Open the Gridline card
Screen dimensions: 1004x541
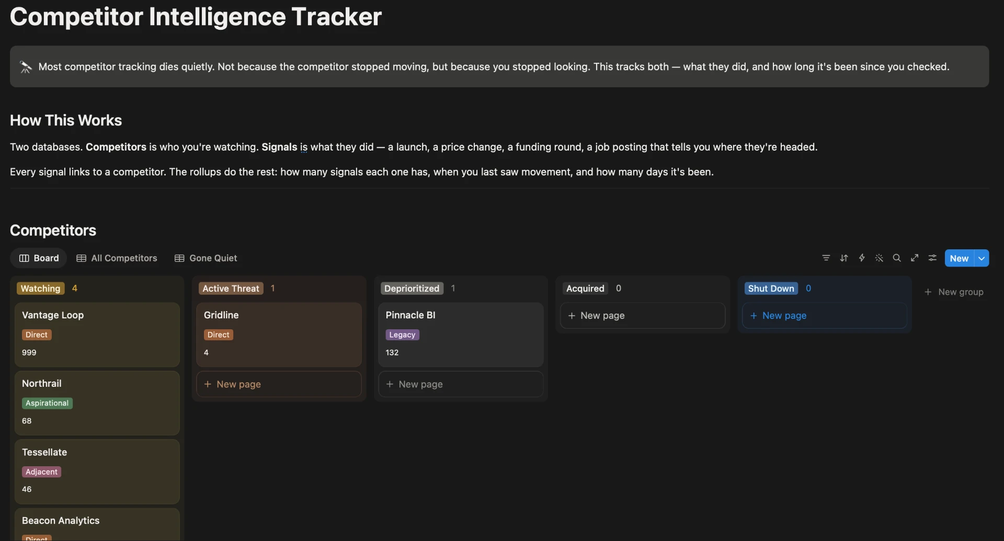pos(279,335)
